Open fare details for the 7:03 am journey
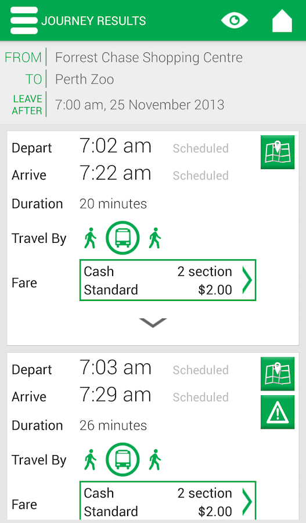 [168, 500]
